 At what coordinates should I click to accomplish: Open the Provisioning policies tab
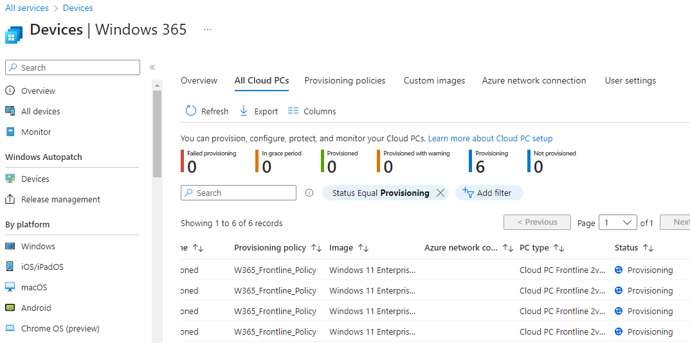345,80
